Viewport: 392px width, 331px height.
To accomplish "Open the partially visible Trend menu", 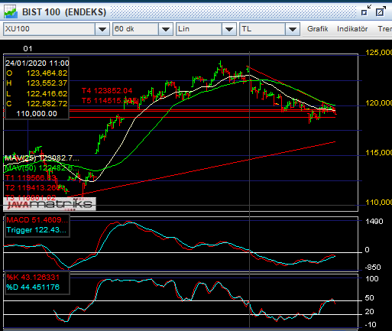I will click(x=384, y=29).
